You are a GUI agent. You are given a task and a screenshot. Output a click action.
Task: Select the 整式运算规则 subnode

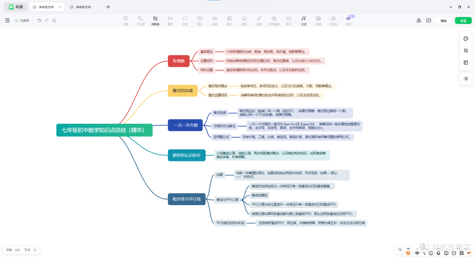coord(218,95)
